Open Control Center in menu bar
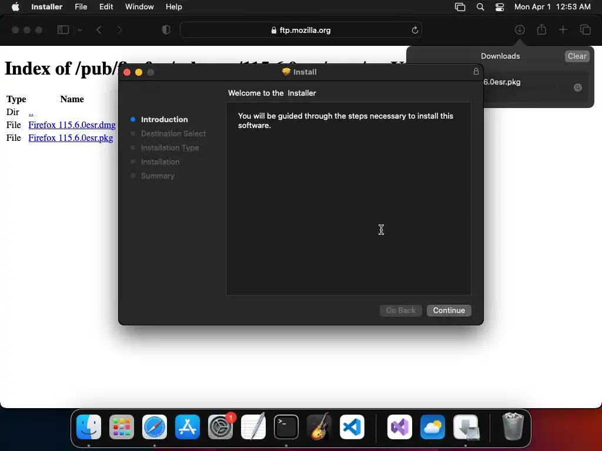 click(x=500, y=7)
